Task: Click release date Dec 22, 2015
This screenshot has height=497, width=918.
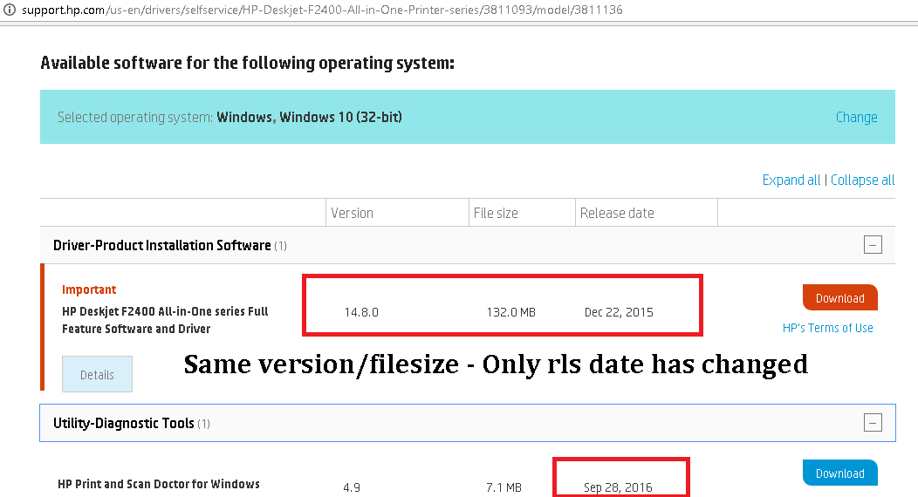Action: coord(619,312)
